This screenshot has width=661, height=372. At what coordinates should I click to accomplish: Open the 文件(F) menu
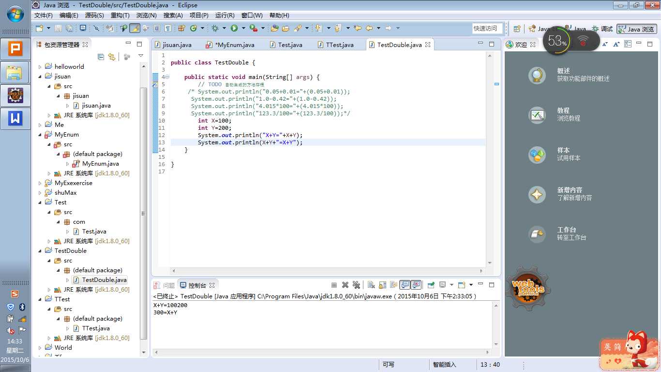coord(44,15)
